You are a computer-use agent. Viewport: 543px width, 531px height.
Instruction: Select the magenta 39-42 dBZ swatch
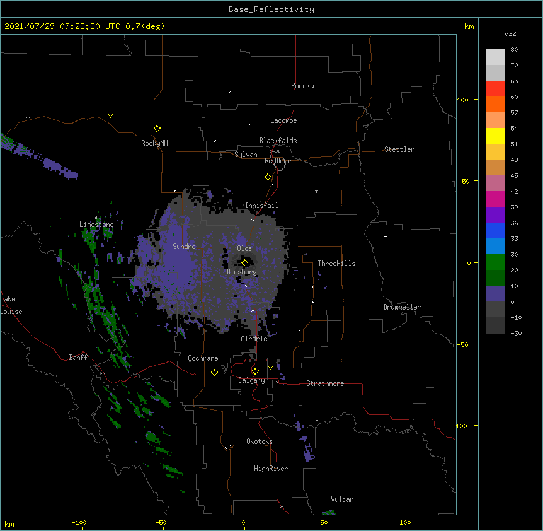click(495, 199)
